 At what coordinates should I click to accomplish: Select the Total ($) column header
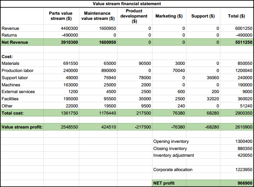click(236, 16)
